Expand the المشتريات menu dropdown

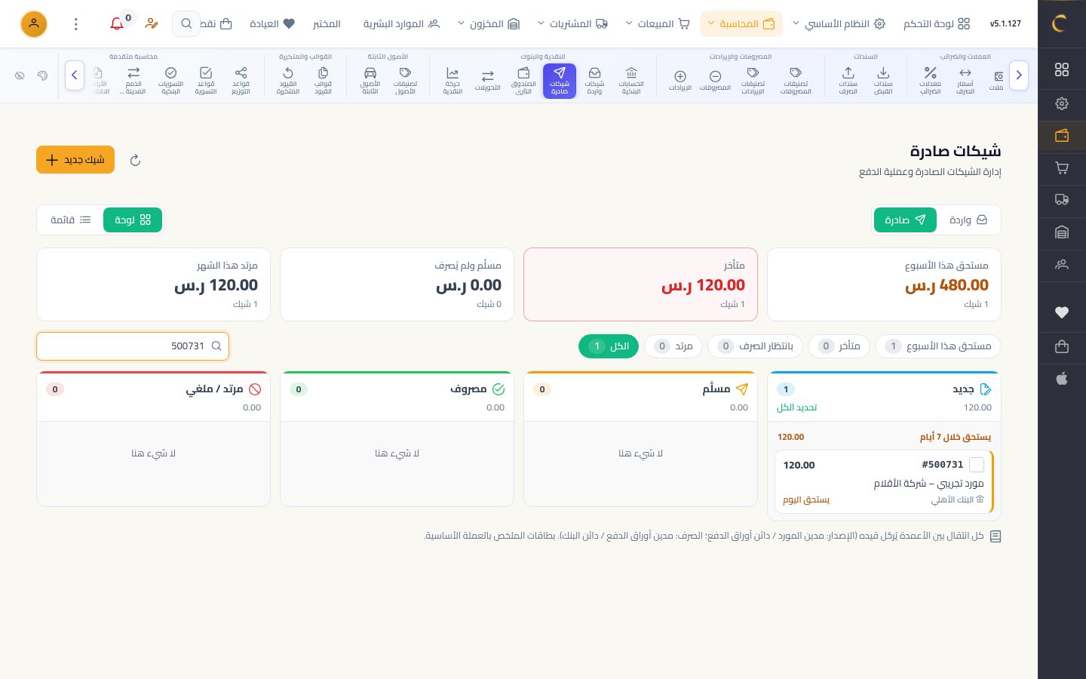point(572,24)
